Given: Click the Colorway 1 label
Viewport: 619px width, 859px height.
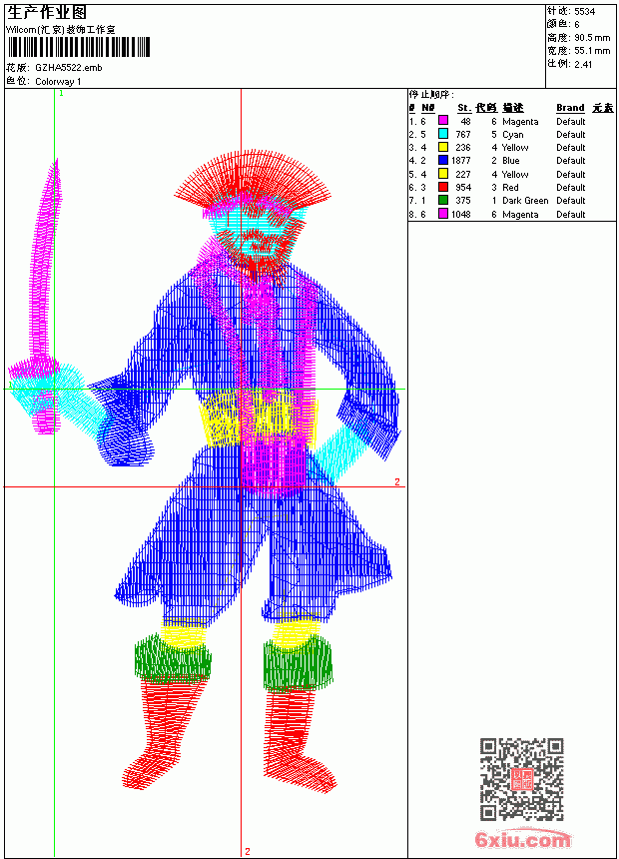Looking at the screenshot, I should (58, 82).
